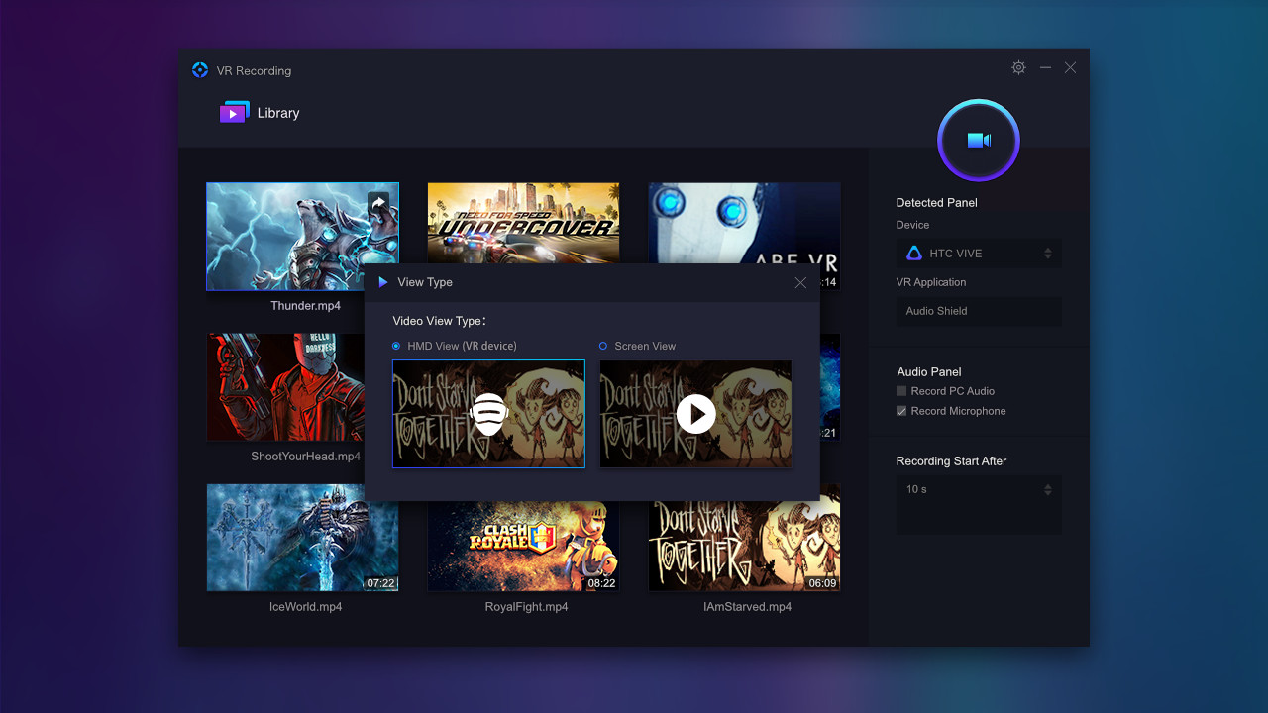Click the VR Application Audio Shield field
This screenshot has width=1268, height=713.
979,311
